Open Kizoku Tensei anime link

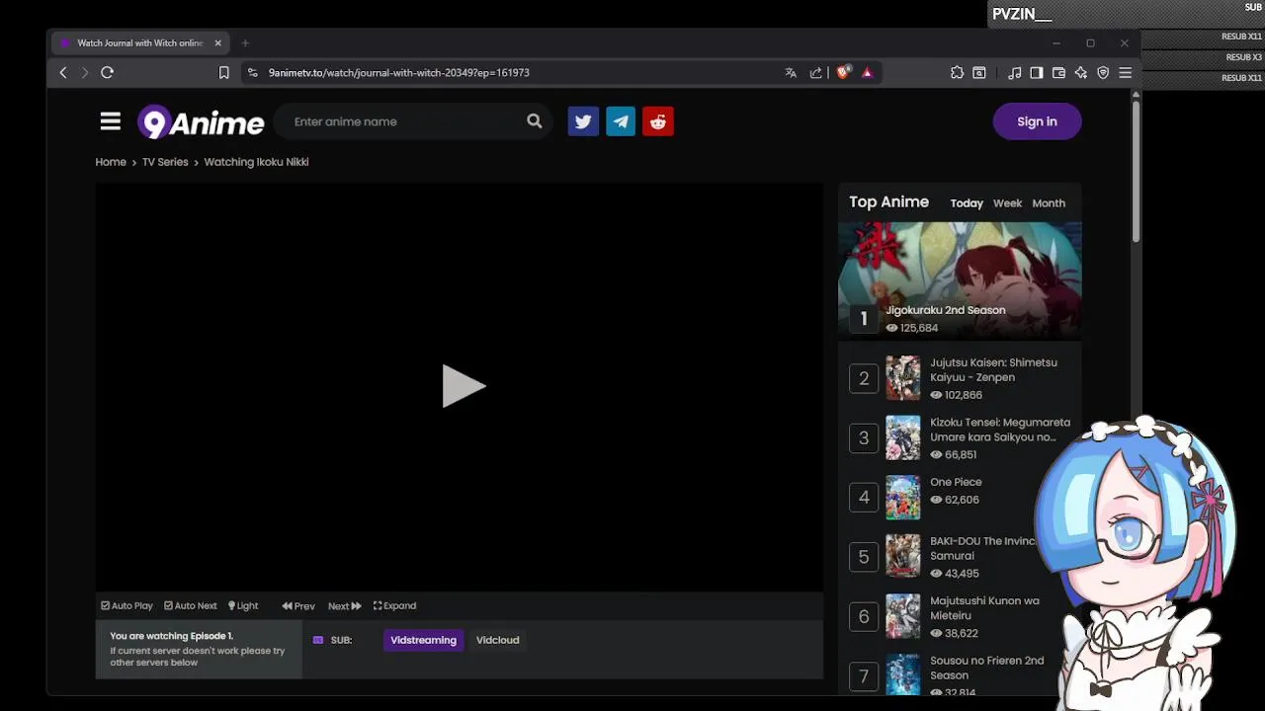[999, 430]
